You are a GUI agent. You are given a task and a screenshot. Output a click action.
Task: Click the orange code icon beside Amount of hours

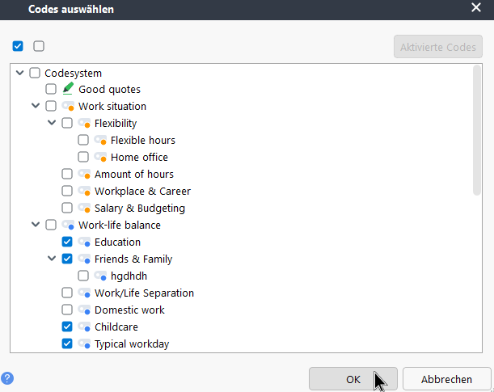pos(84,174)
